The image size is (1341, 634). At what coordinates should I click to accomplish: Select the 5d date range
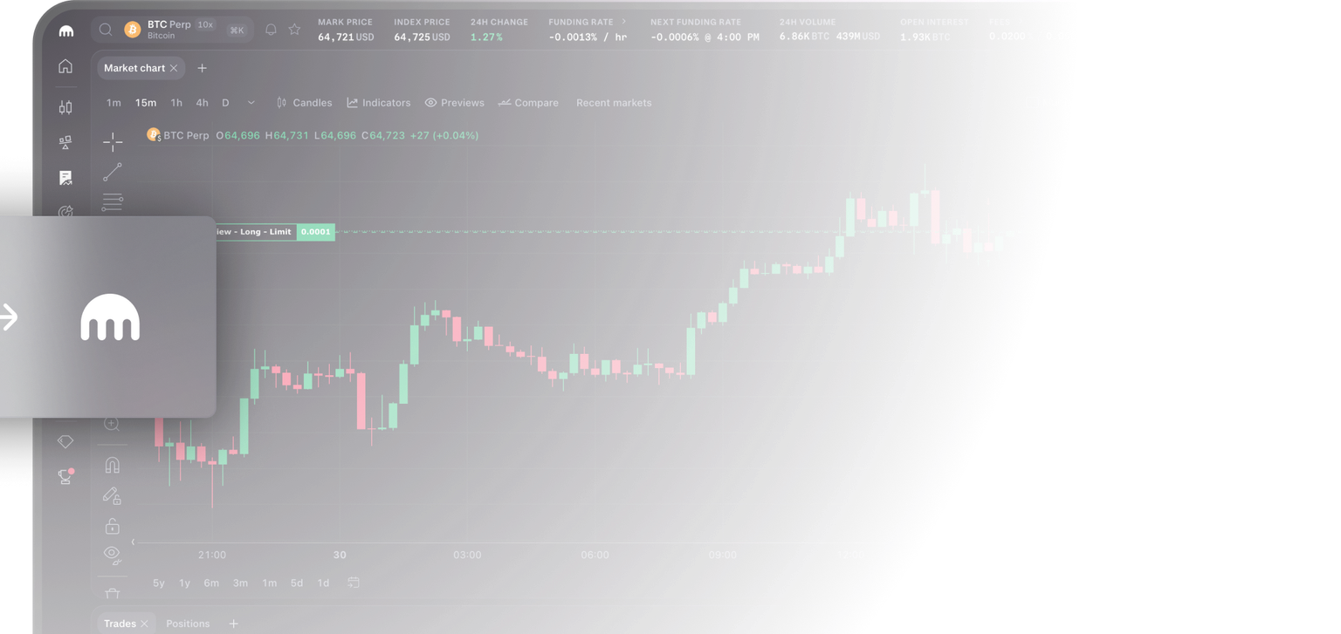point(297,583)
